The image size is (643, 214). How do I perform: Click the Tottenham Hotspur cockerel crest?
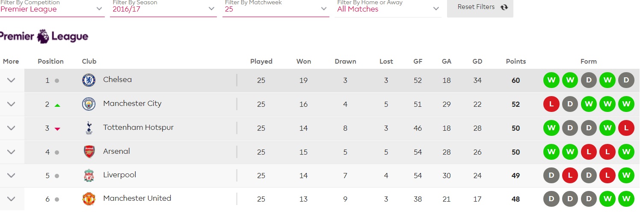tap(89, 128)
